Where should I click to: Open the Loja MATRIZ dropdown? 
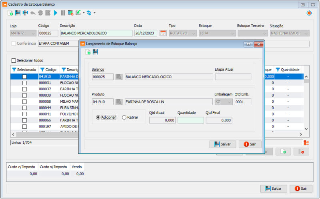coord(23,33)
